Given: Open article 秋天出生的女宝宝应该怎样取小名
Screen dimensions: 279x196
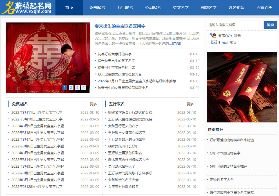Looking at the screenshot, I should tap(123, 88).
